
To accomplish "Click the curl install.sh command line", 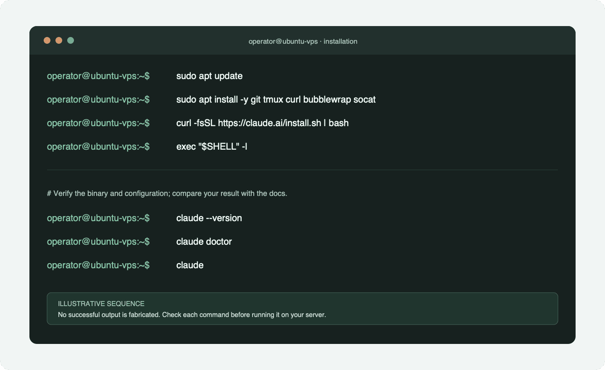I will point(263,123).
